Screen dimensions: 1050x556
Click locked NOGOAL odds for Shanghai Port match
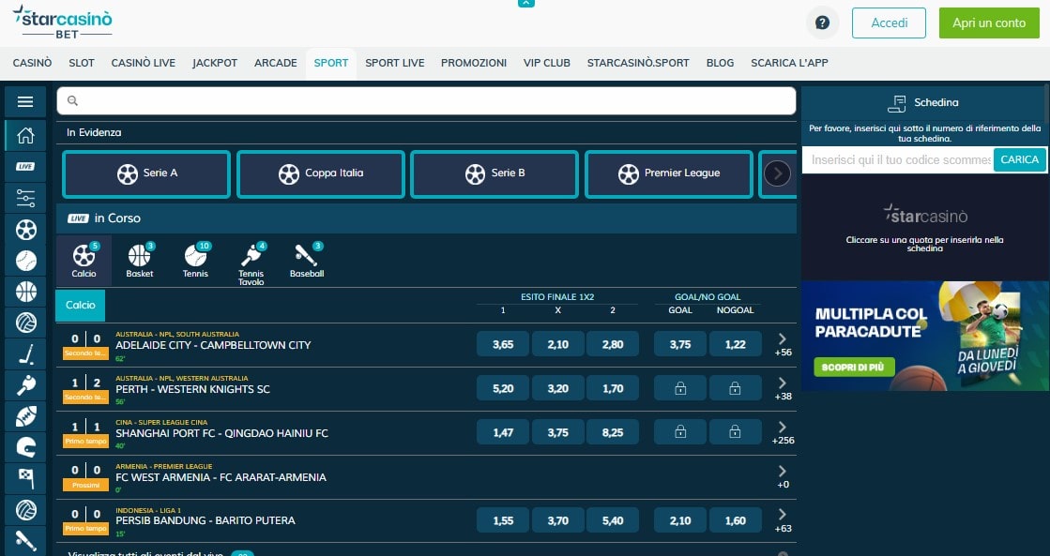tap(735, 432)
